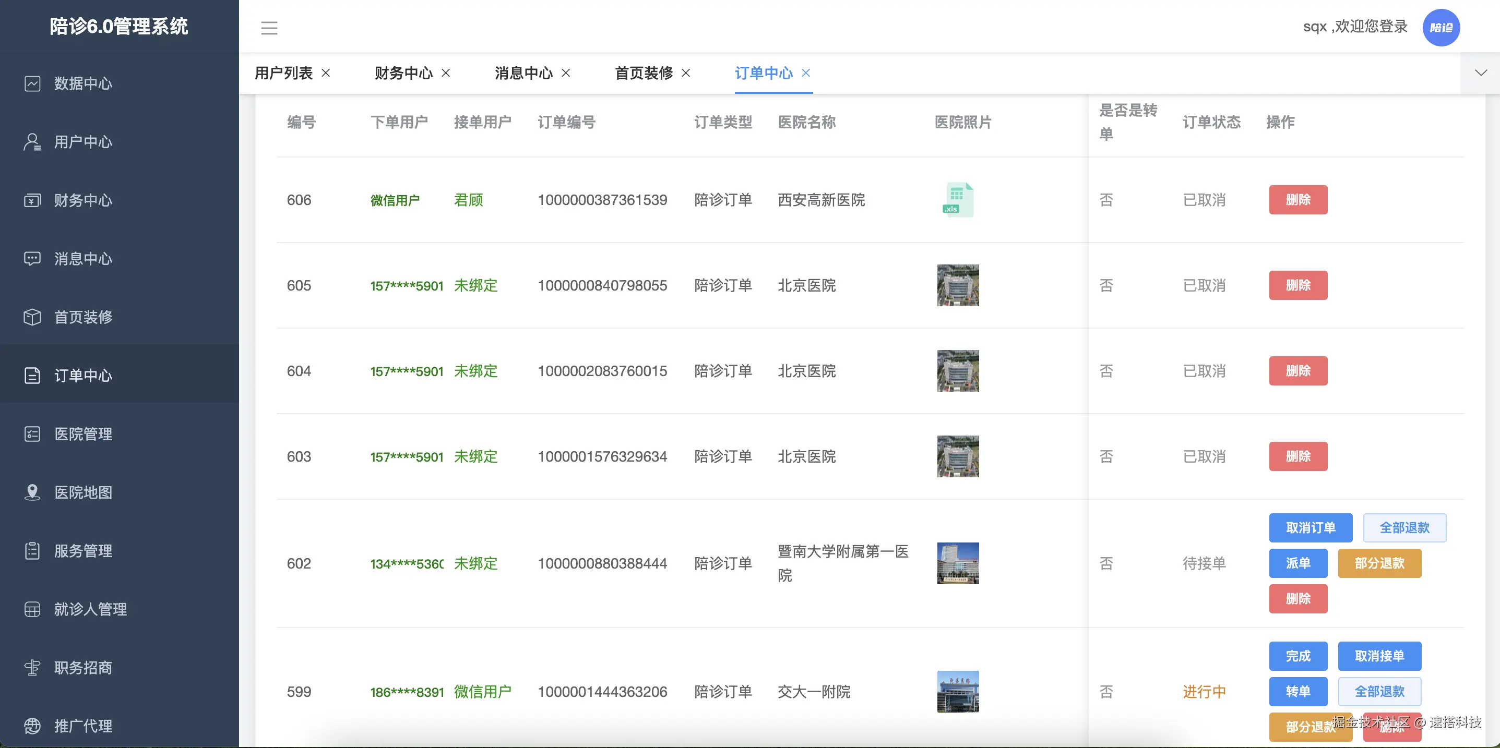View the 北京医院 photo thumbnail in row 605
Screen dimensions: 1500x748
click(958, 285)
